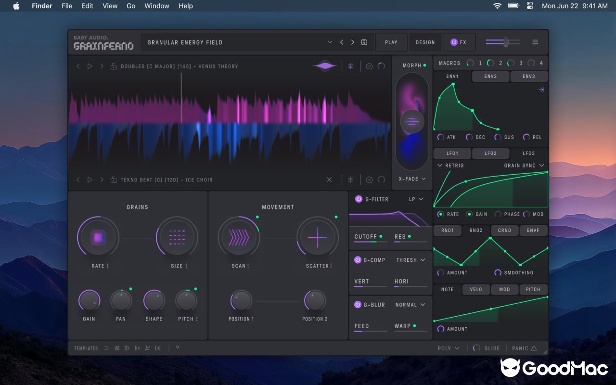This screenshot has width=616, height=385.
Task: Toggle Cutoff modulation green dot
Action: pyautogui.click(x=381, y=236)
